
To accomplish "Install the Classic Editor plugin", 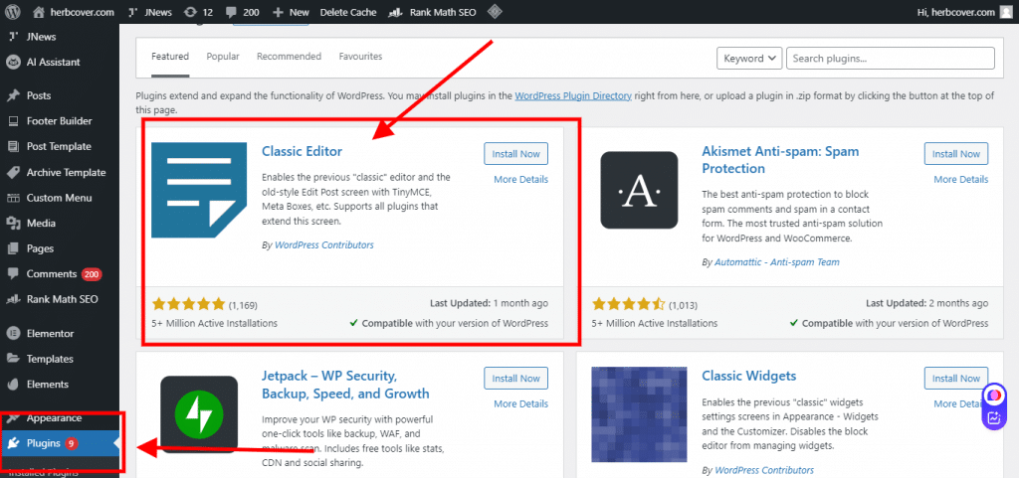I will (515, 154).
